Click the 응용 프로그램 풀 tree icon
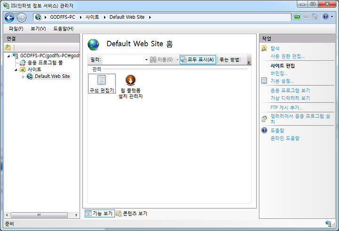 23,62
